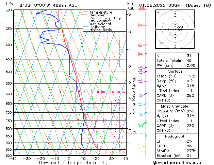Click the weatheronline.co.uk copyright link

coord(178,163)
